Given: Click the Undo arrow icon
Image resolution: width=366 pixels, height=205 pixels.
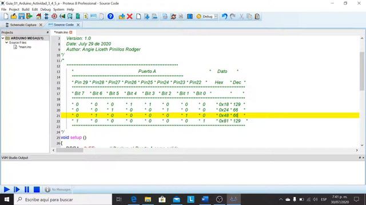Looking at the screenshot, I should [224, 17].
